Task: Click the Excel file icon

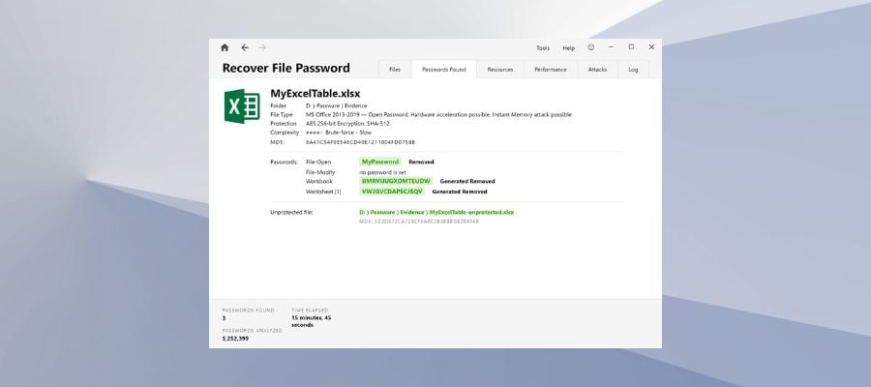Action: click(x=242, y=106)
